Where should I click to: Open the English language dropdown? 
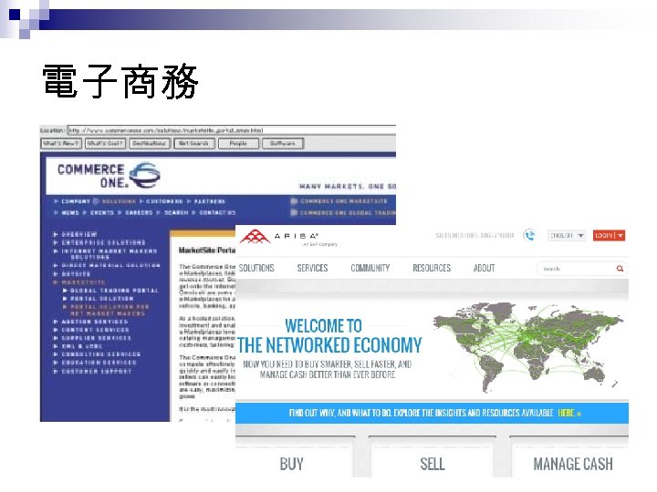coord(567,236)
